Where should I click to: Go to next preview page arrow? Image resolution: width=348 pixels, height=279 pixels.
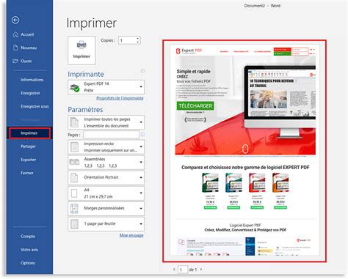tap(201, 269)
